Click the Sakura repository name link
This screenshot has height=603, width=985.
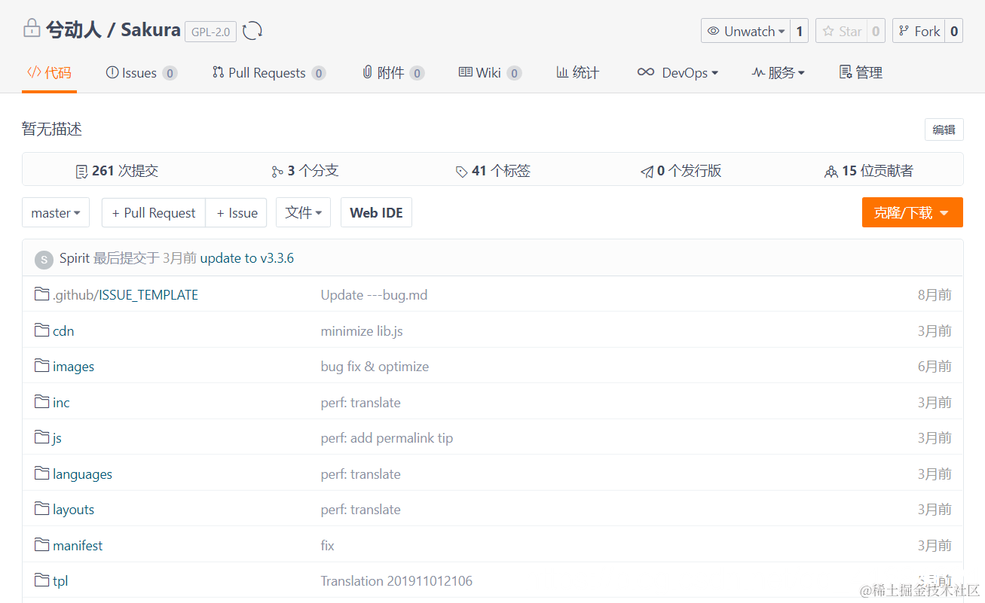coord(151,30)
